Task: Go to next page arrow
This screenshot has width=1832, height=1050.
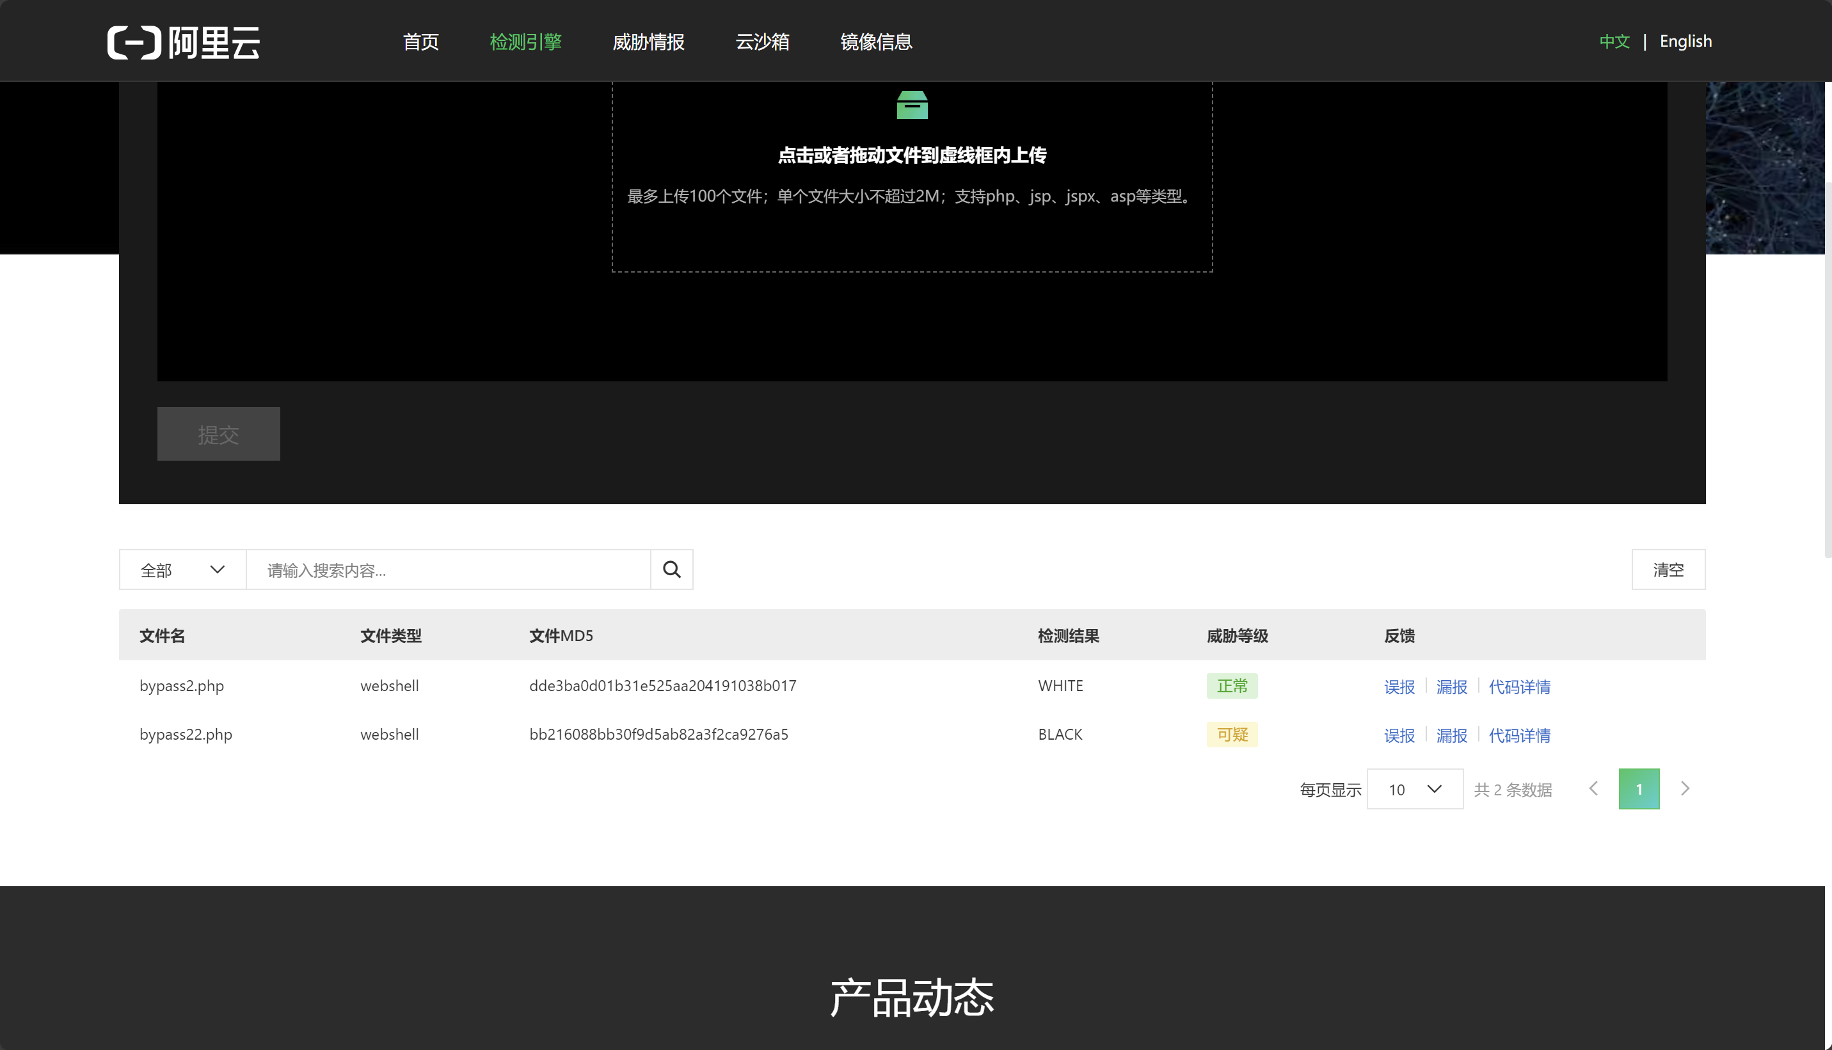Action: pyautogui.click(x=1684, y=789)
